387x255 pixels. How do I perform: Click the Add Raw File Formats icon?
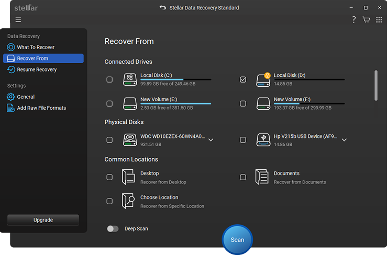click(x=10, y=108)
